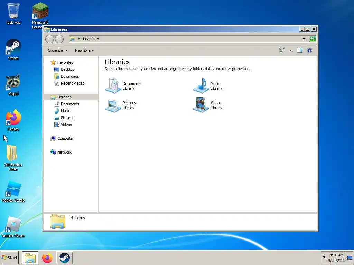Select Downloads under Favorites
Image resolution: width=354 pixels, height=265 pixels.
tap(70, 76)
